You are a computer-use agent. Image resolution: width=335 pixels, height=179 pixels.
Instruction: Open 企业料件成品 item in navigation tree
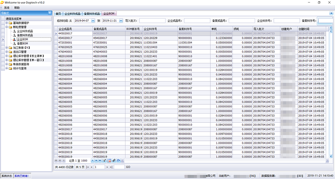(x=25, y=31)
